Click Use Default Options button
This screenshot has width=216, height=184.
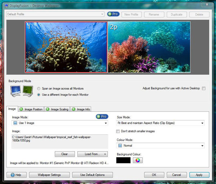93,175
